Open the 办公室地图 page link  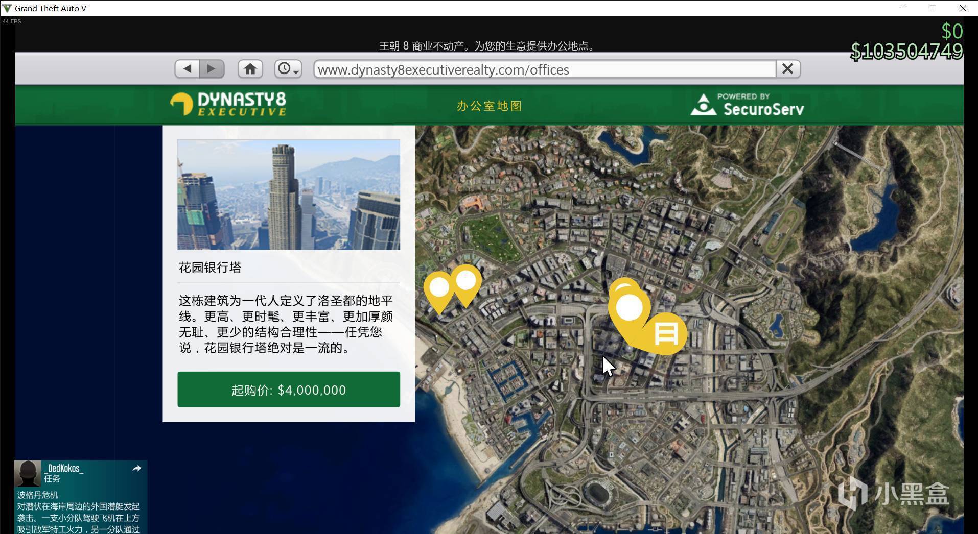(x=489, y=106)
